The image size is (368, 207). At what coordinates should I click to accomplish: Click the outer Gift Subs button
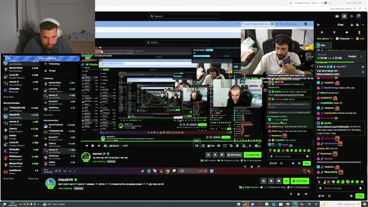click(x=300, y=181)
